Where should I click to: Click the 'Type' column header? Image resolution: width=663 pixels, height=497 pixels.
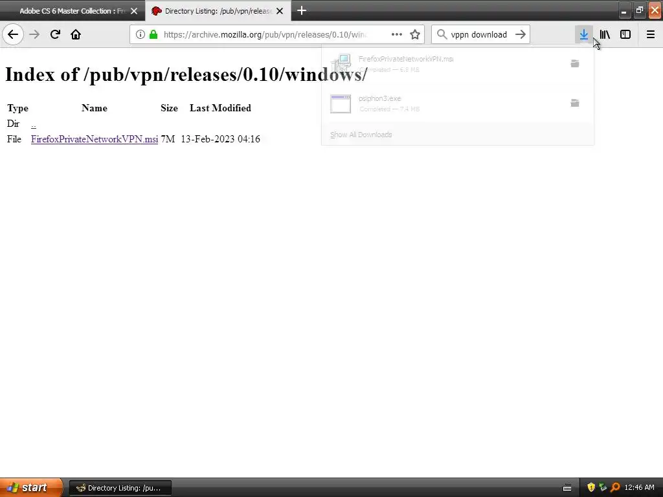17,108
